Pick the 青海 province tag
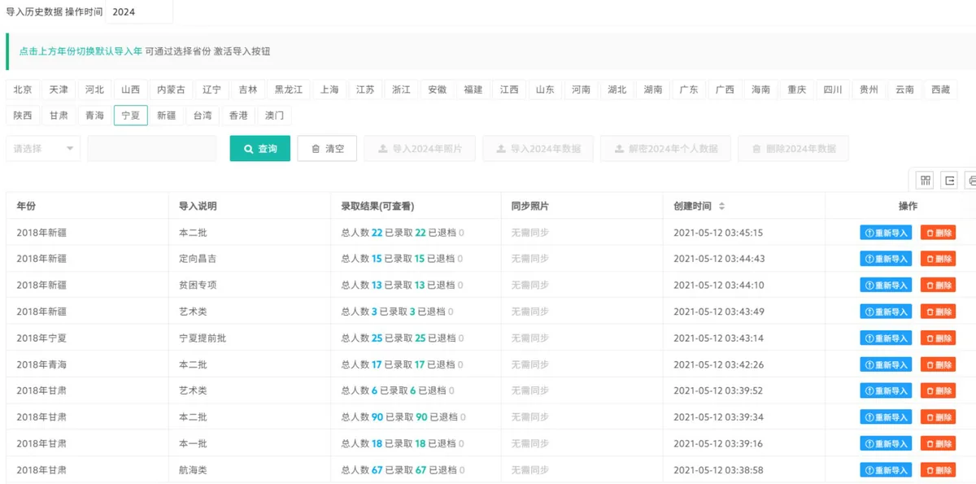This screenshot has height=484, width=976. 94,116
